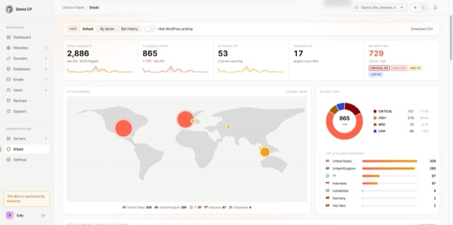Select the Ban History view tab
The width and height of the screenshot is (453, 225).
pyautogui.click(x=129, y=29)
